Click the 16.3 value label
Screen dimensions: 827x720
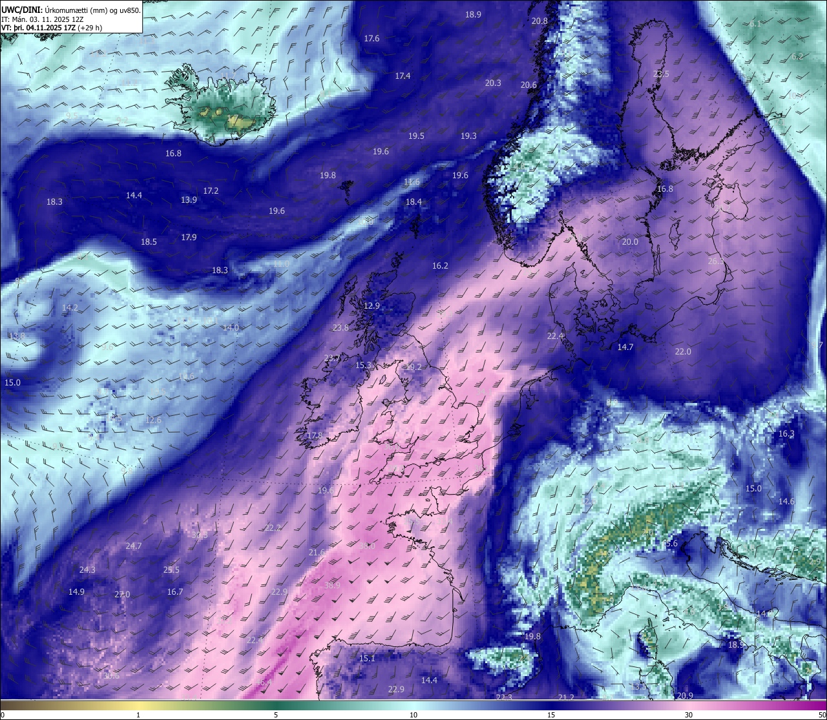pos(786,434)
